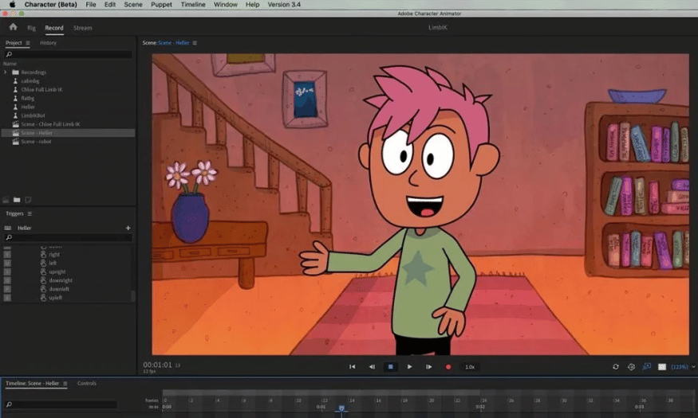Click the face tracking icon beside refresh
The height and width of the screenshot is (418, 698).
(631, 367)
